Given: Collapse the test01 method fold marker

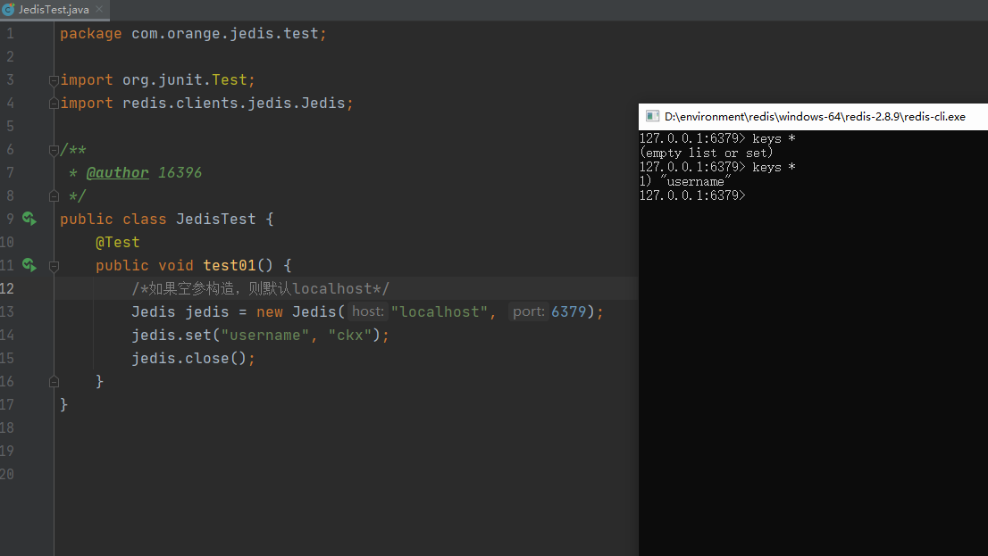Looking at the screenshot, I should pos(54,266).
